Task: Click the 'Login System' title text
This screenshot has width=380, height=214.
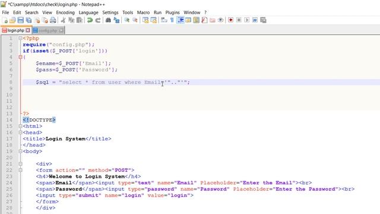Action: pyautogui.click(x=65, y=139)
